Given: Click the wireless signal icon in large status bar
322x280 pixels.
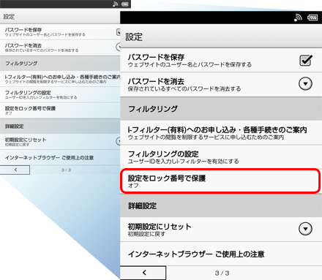Looking at the screenshot, I should [298, 18].
